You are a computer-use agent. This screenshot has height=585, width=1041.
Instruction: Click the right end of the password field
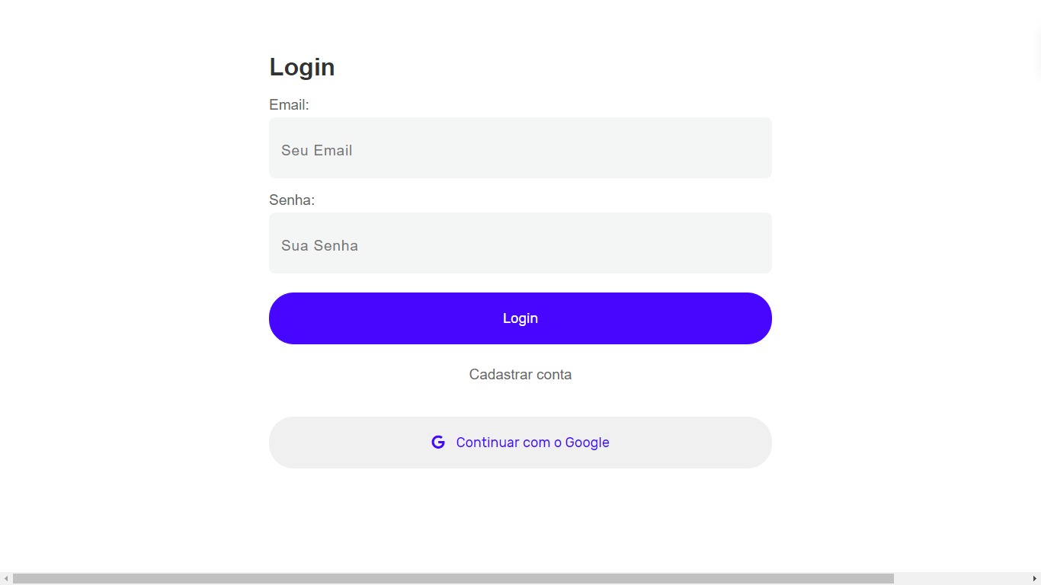coord(758,243)
